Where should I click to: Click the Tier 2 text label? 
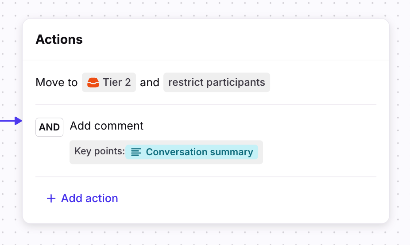pos(117,82)
